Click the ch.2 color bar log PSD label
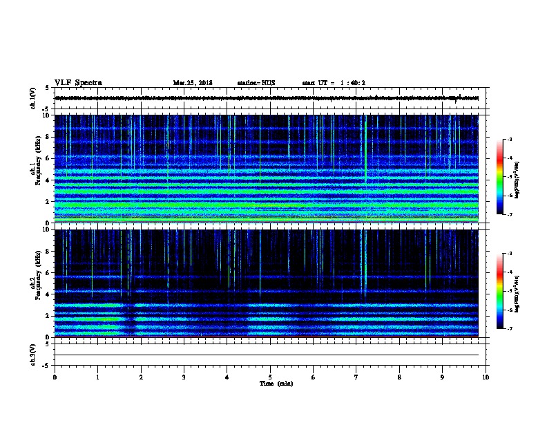 click(517, 294)
